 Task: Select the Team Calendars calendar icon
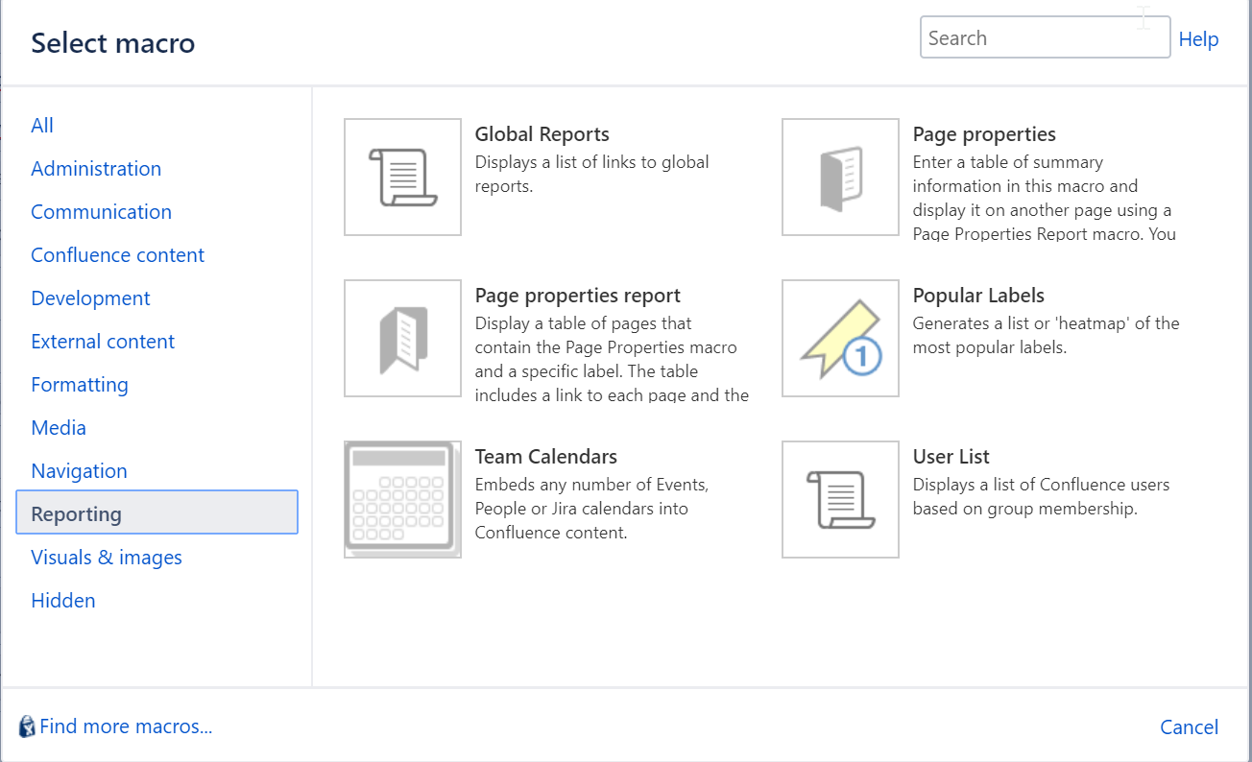click(402, 499)
